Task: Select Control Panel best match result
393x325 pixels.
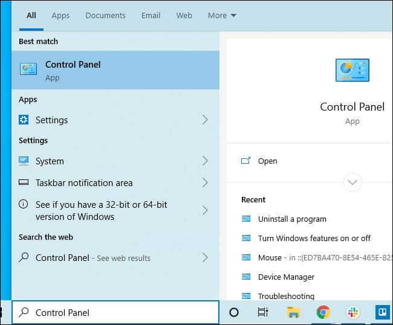Action: [x=115, y=70]
